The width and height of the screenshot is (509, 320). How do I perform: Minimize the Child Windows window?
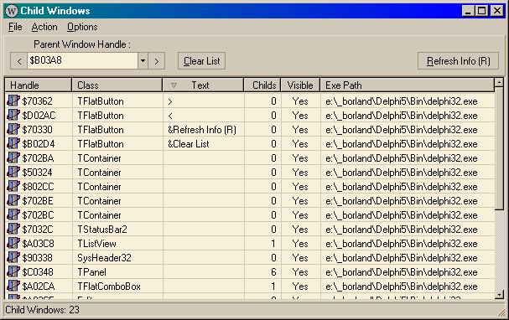[468, 11]
